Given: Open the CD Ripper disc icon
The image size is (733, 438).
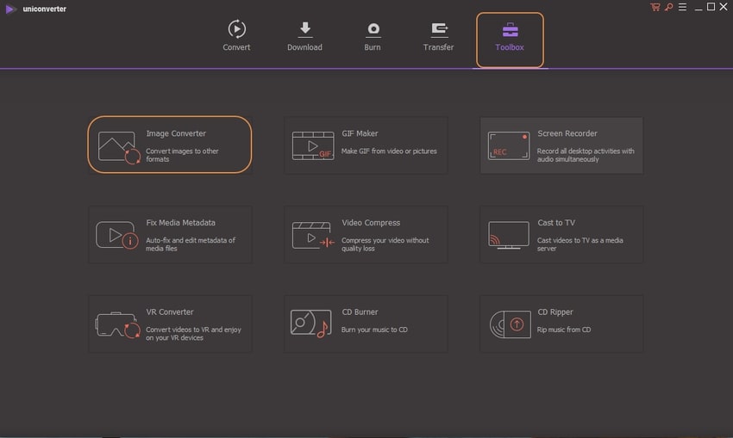Looking at the screenshot, I should [508, 324].
